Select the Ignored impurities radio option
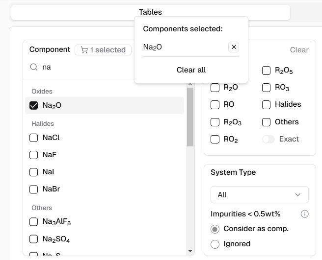 [215, 244]
